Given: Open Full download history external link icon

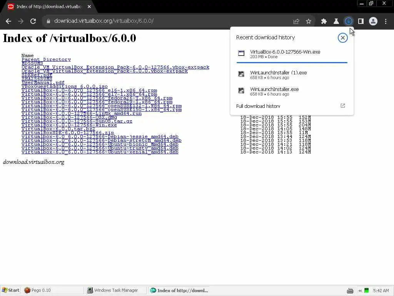Looking at the screenshot, I should click(343, 106).
